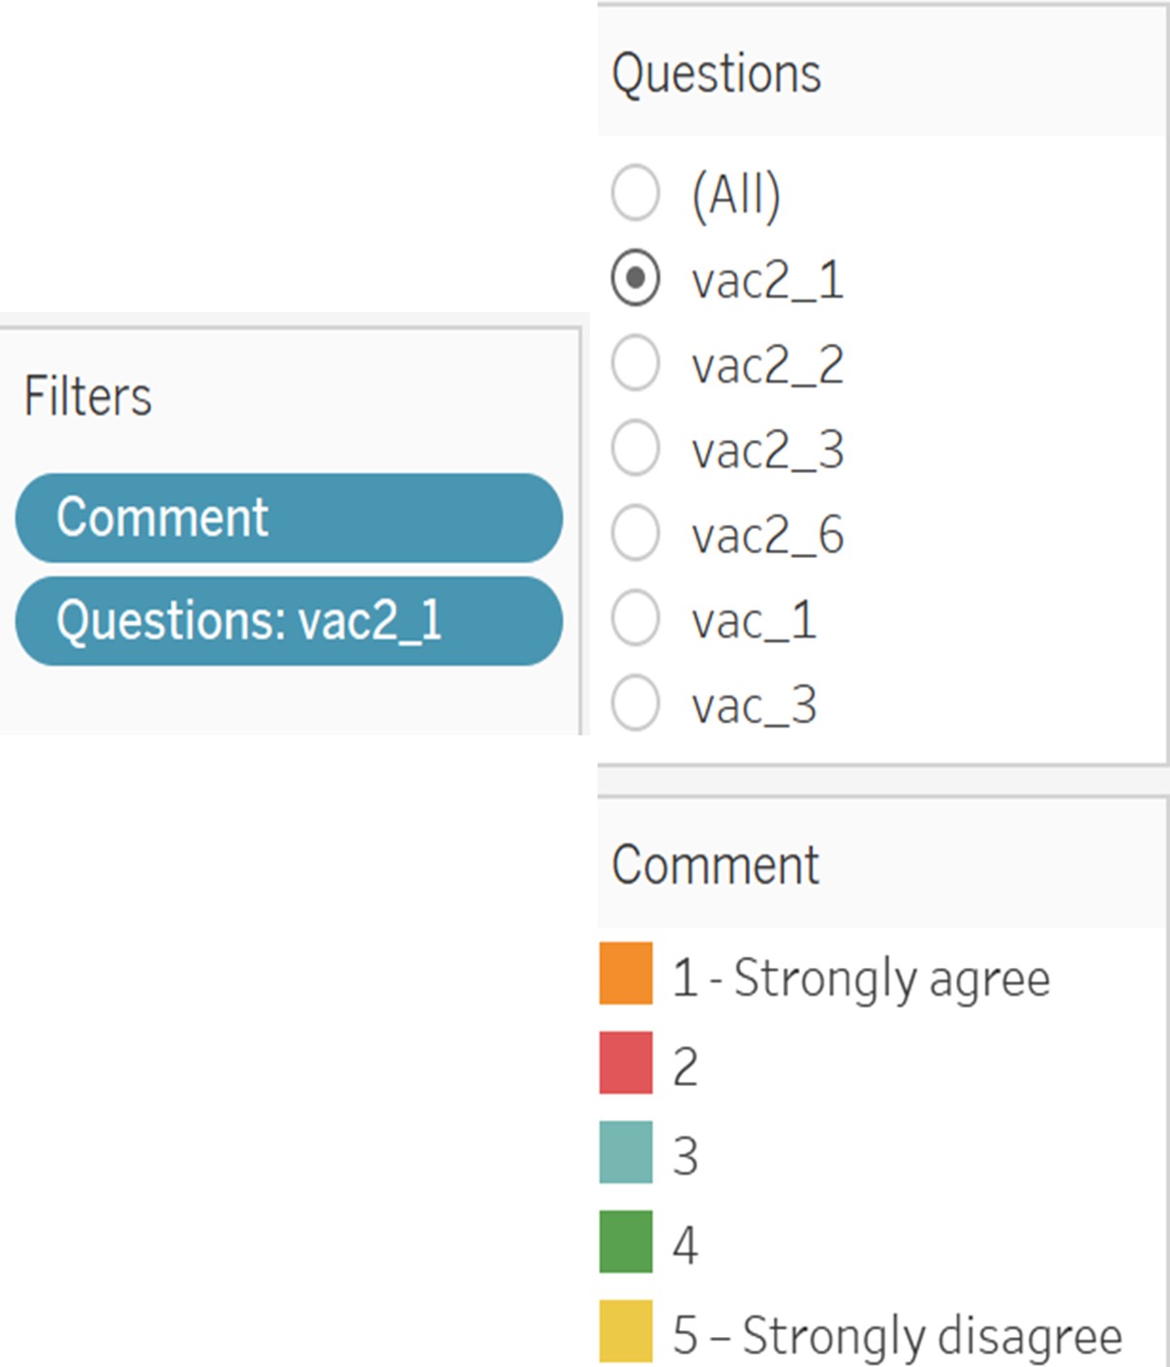Select the vac_3 question option
This screenshot has height=1367, width=1170.
tap(635, 703)
